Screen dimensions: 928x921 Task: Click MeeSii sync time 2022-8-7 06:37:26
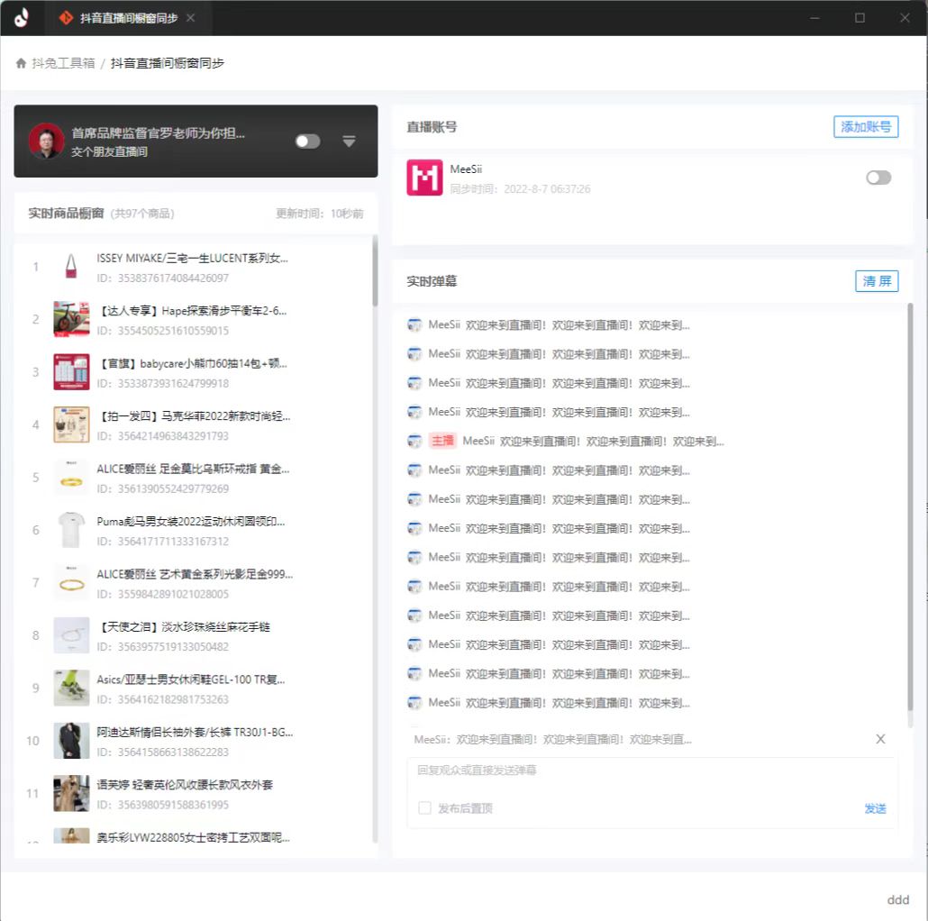(520, 189)
